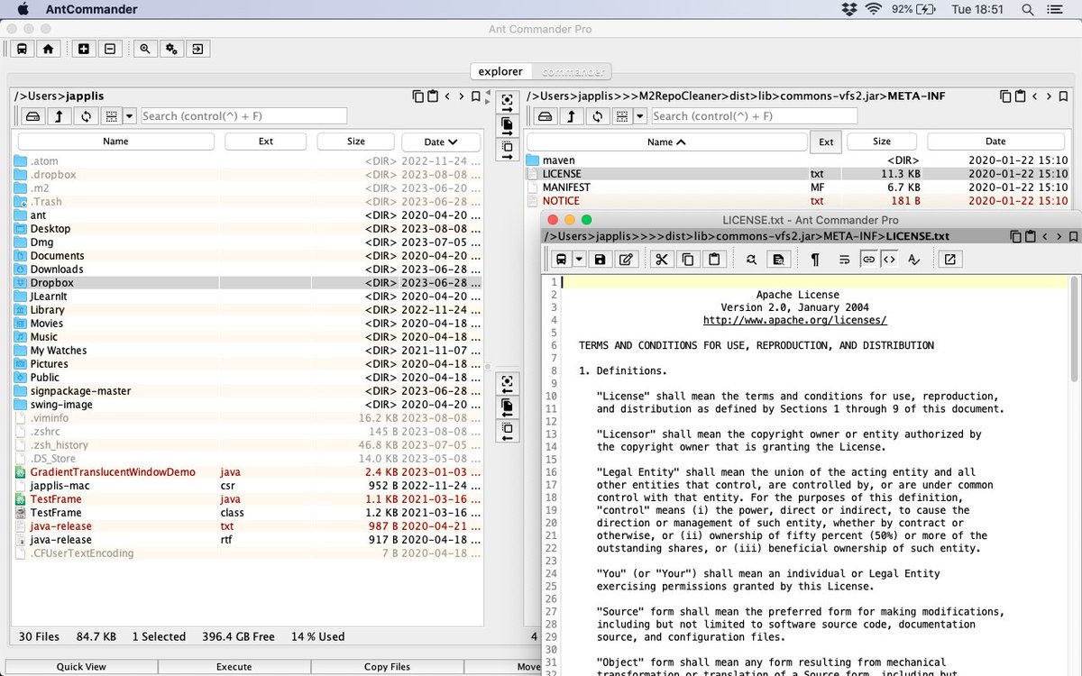Viewport: 1082px width, 676px height.
Task: Click the plus box icon in main toolbar
Action: pos(84,49)
